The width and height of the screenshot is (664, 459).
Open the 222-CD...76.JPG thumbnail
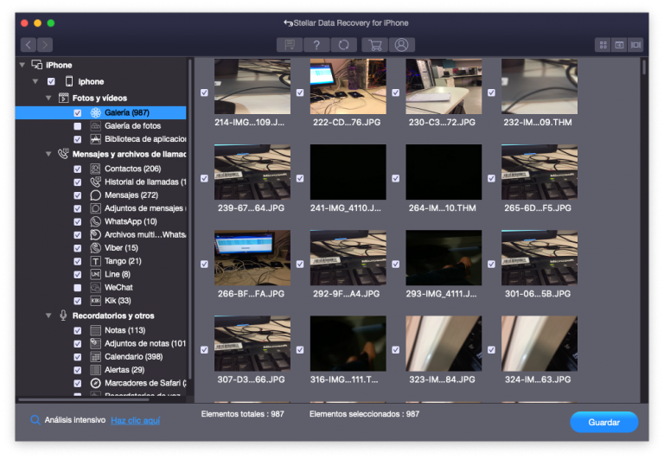(x=348, y=86)
